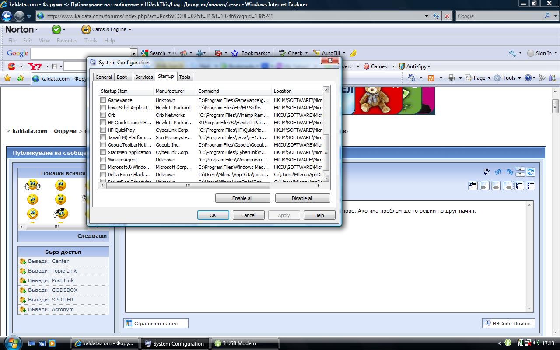Click the editor's bulleted list icon
This screenshot has height=350, width=560.
coord(531,186)
